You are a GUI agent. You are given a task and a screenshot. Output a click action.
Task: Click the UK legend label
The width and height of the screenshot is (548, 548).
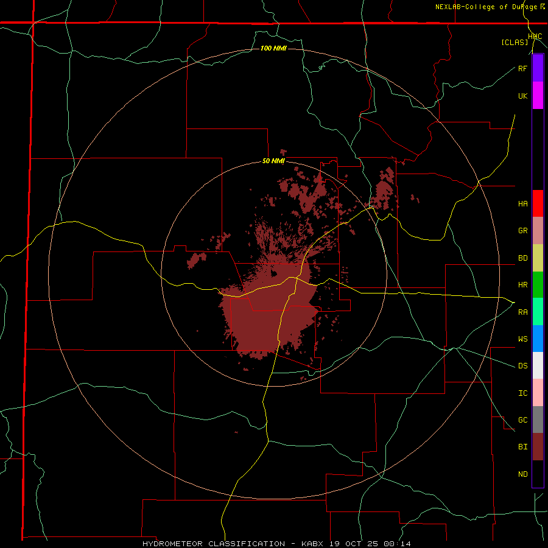pyautogui.click(x=522, y=96)
